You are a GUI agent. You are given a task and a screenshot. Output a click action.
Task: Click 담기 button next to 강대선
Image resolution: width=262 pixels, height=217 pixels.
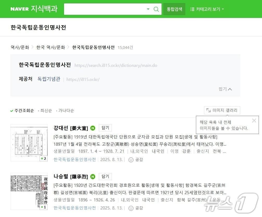(105, 128)
